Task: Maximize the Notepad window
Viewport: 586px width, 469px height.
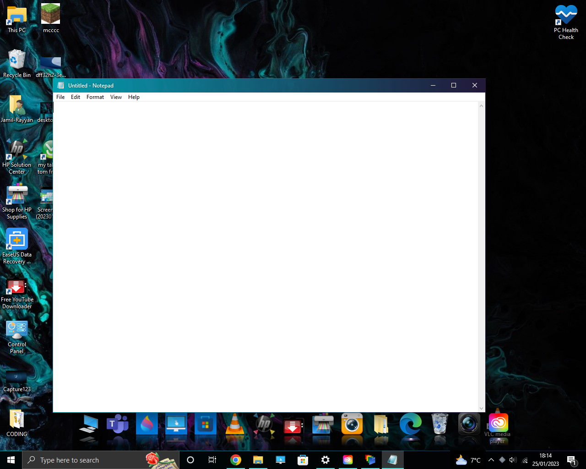Action: [x=454, y=86]
